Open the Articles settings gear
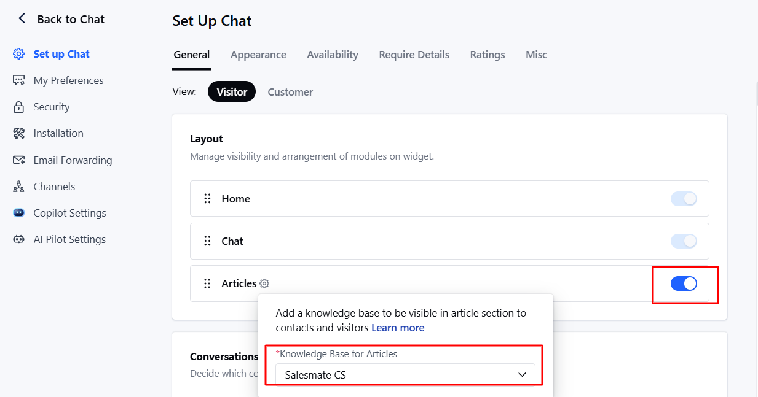 264,283
